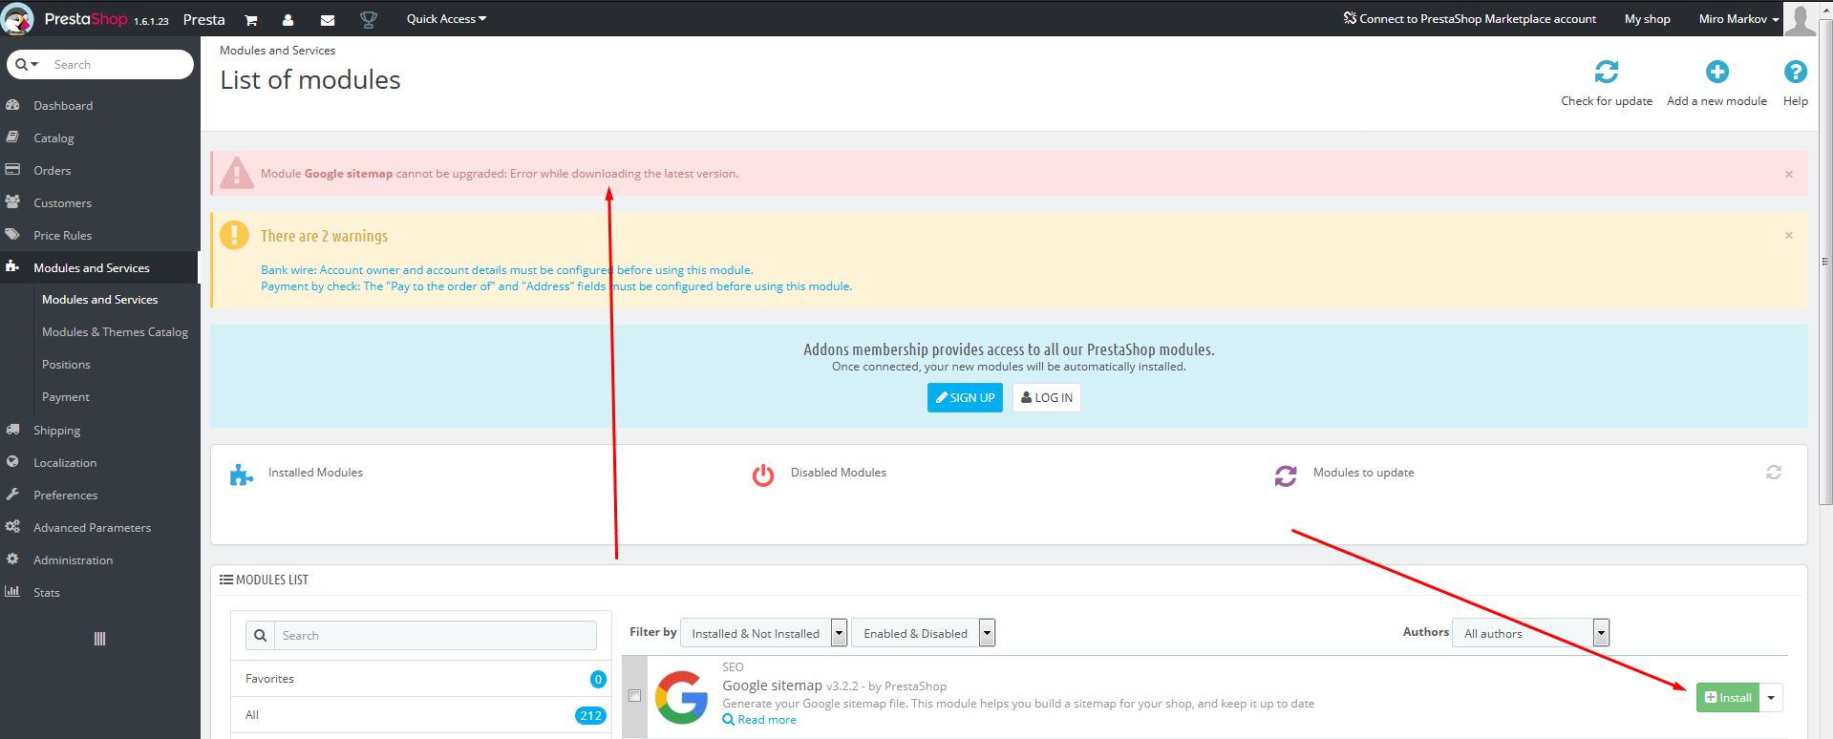Screen dimensions: 1833x739
Task: Open the My shop link
Action: click(1648, 19)
